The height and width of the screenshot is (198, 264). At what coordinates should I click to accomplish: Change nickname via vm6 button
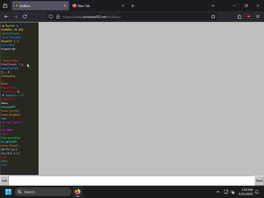4,181
